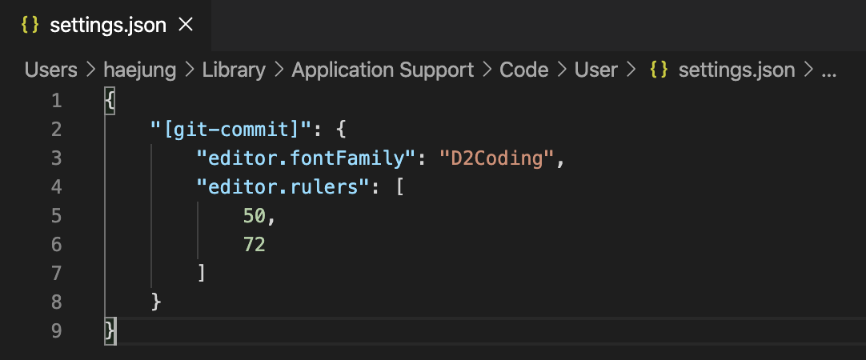The height and width of the screenshot is (360, 866).
Task: Open the Users breadcrumb segment
Action: [50, 70]
